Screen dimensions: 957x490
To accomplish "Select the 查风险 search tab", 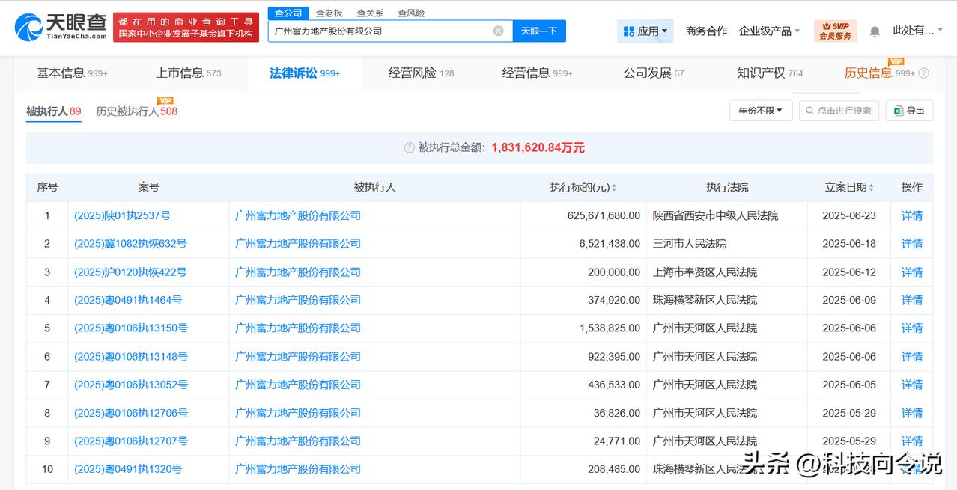I will (411, 13).
